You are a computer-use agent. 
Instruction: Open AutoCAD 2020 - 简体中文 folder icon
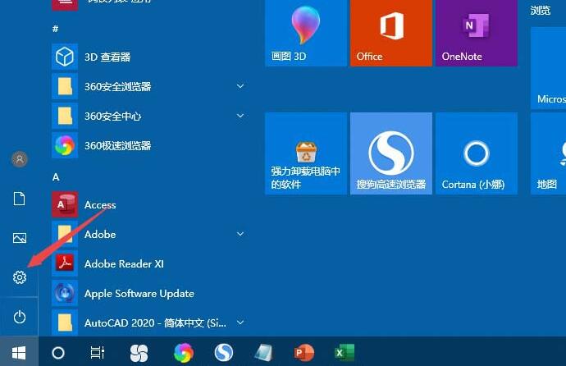65,323
